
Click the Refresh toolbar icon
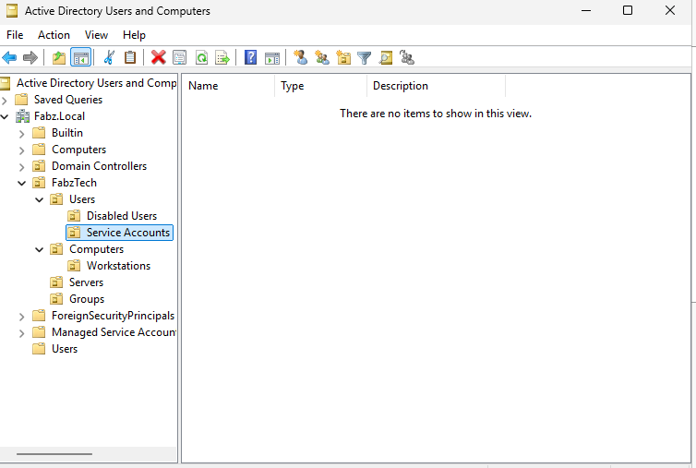pyautogui.click(x=201, y=58)
